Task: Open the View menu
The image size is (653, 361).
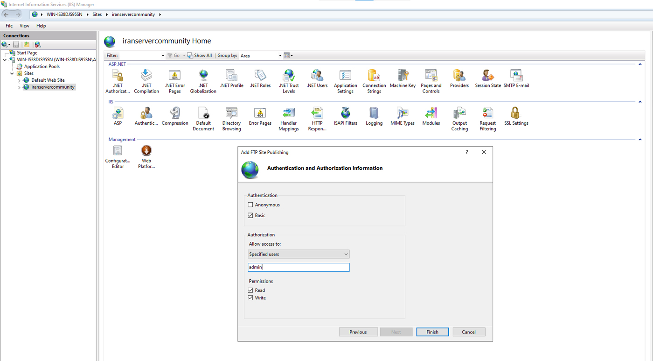Action: (x=24, y=26)
